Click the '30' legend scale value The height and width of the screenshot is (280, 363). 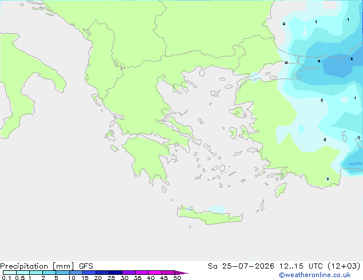click(x=124, y=278)
